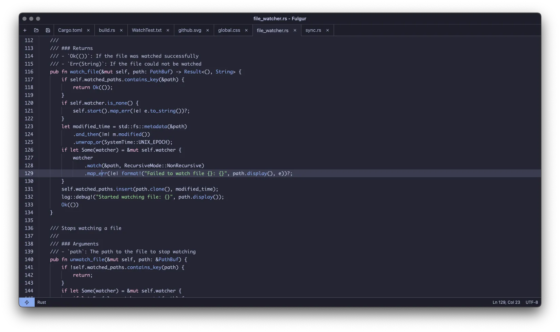The width and height of the screenshot is (560, 332).
Task: Switch to the Cargo.toml tab
Action: pos(70,30)
